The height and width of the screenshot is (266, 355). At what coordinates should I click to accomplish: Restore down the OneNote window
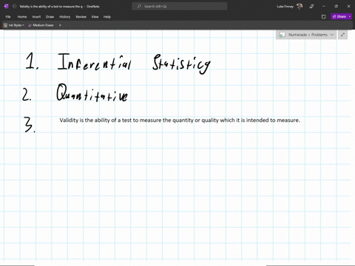pos(336,7)
